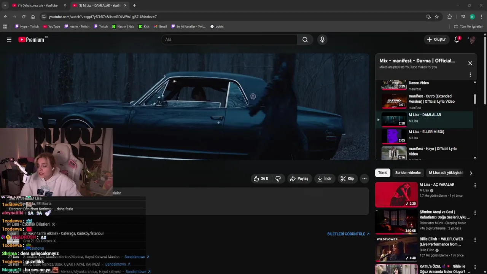This screenshot has height=274, width=487.
Task: Open botrix bookmark
Action: [217, 27]
